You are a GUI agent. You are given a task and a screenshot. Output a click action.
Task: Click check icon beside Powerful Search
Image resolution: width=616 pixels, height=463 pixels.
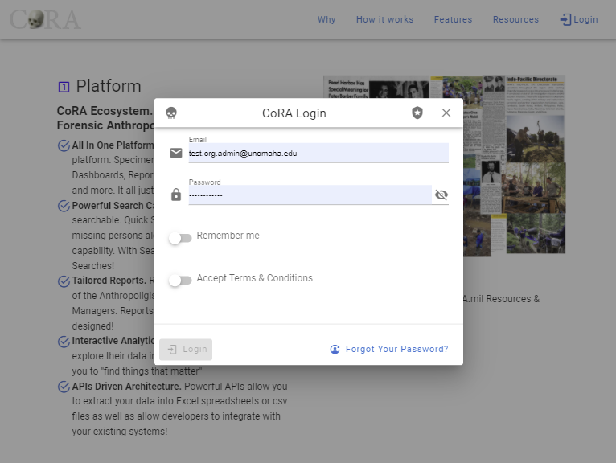pyautogui.click(x=64, y=206)
